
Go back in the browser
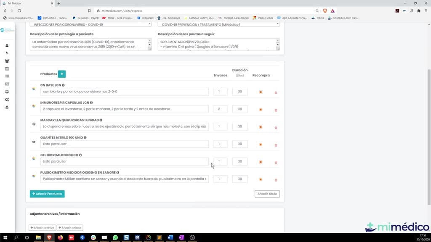point(5,11)
